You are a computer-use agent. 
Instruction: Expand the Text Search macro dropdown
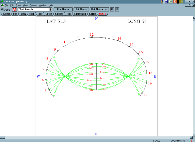pos(51,10)
